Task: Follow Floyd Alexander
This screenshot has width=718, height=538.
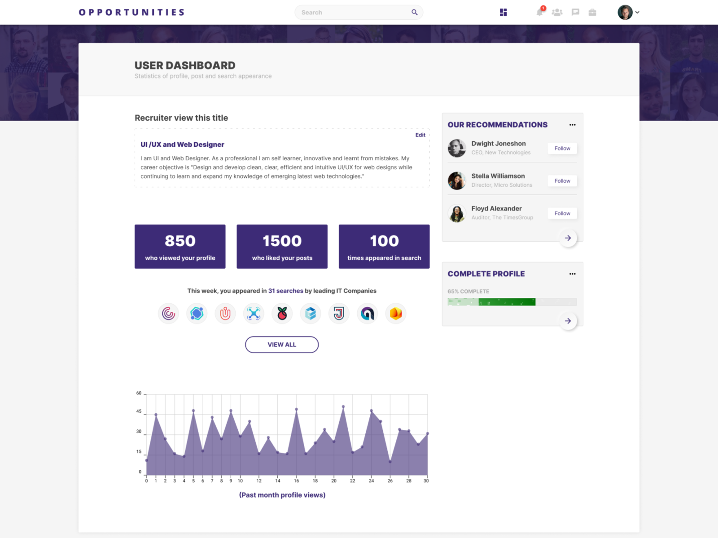Action: click(562, 214)
